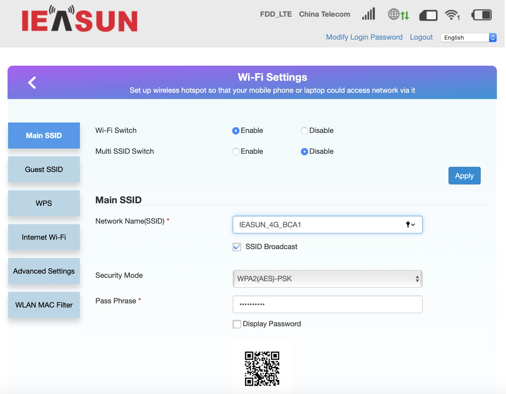The width and height of the screenshot is (506, 394).
Task: Click the China Telecom operator text
Action: click(325, 14)
